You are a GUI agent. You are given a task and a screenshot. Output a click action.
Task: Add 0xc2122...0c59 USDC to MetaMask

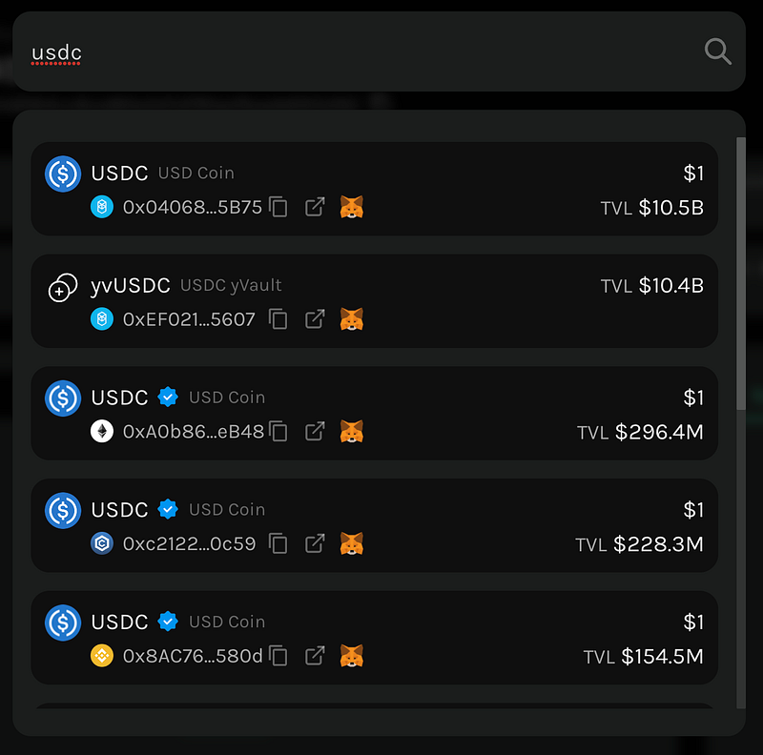[351, 544]
